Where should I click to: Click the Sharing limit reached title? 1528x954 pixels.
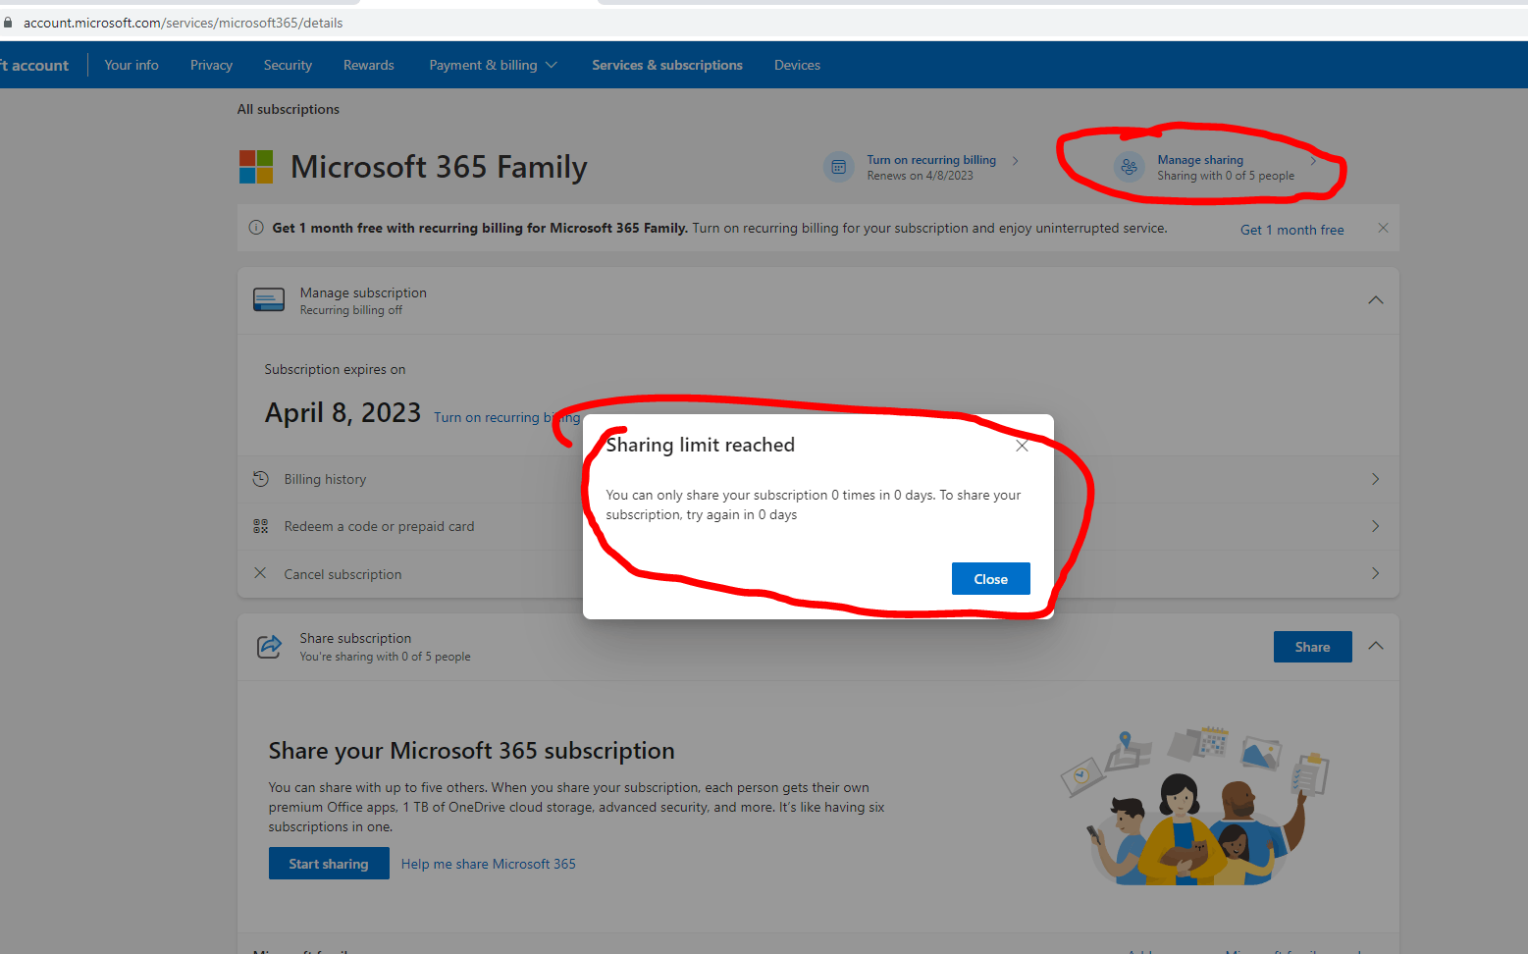click(x=700, y=445)
